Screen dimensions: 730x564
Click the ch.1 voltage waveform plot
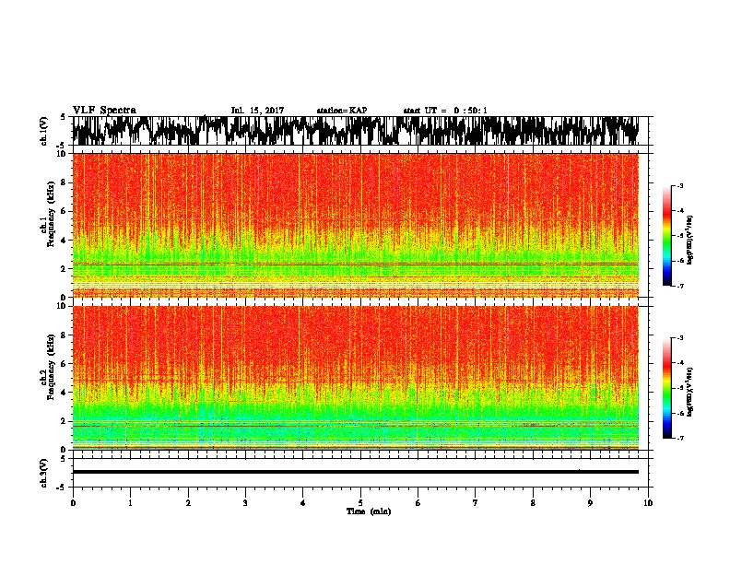click(x=356, y=131)
